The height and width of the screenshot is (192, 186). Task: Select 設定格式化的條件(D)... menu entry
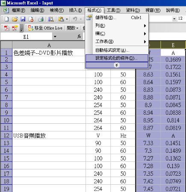(117, 58)
